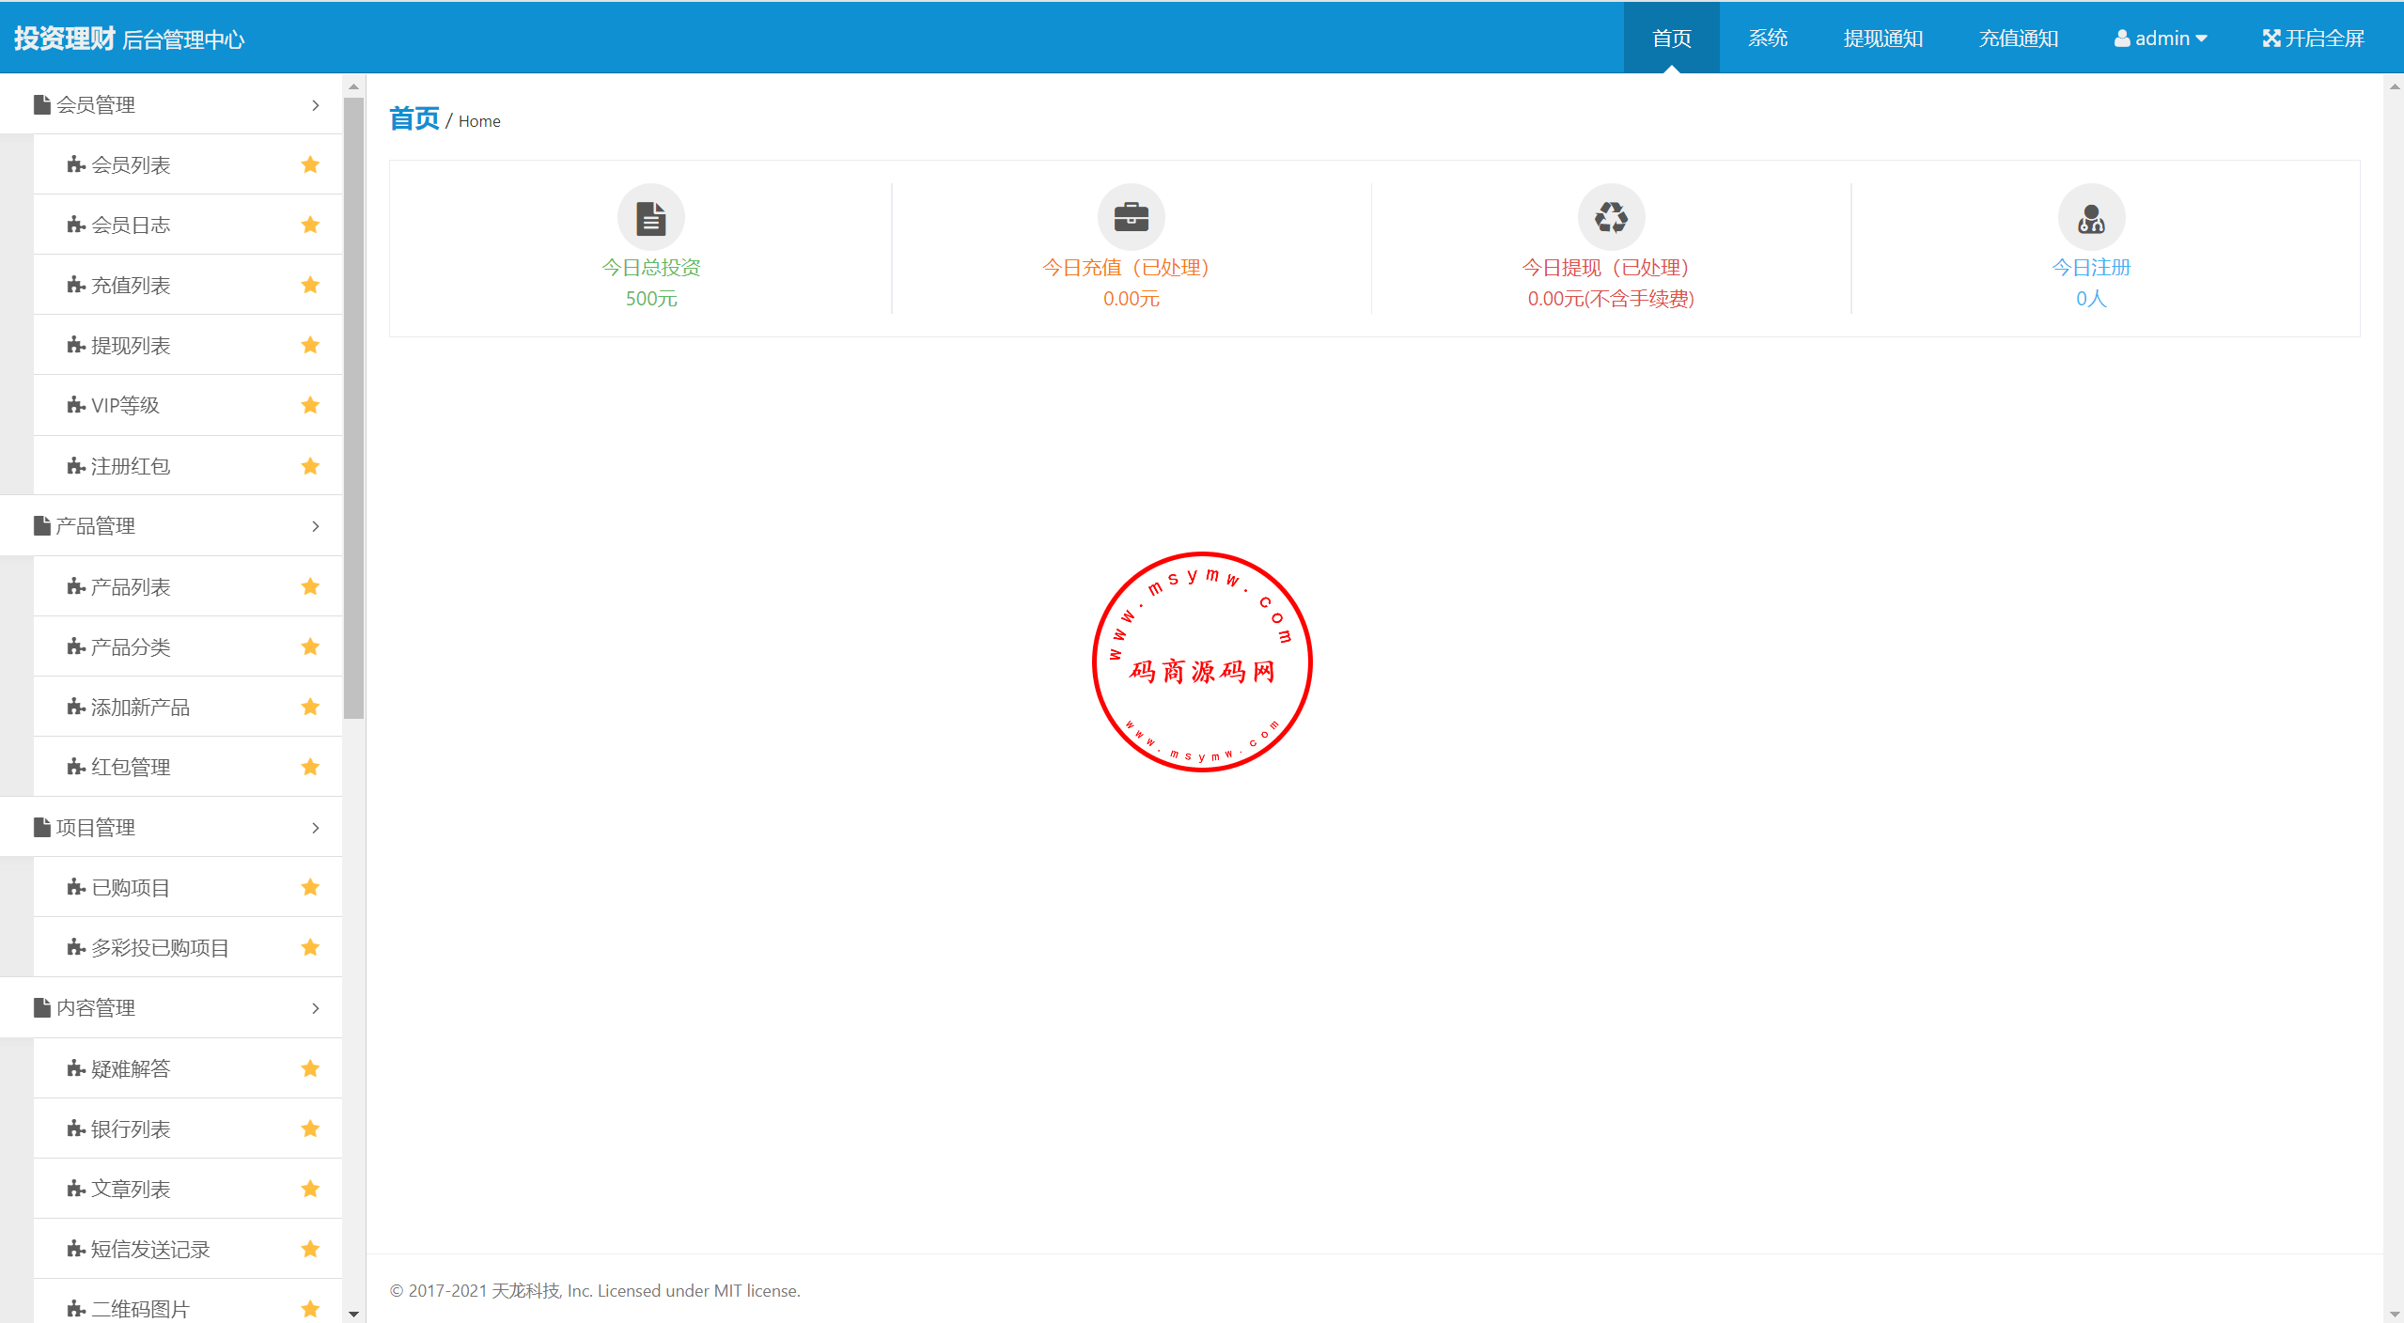Collapse the 项目管理 section chevron
2404x1323 pixels.
(x=316, y=828)
